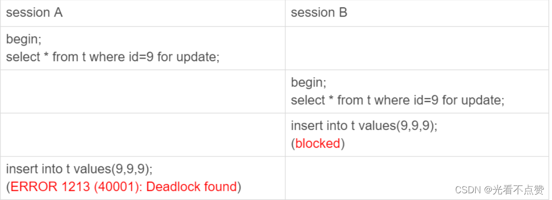Click session B's insert into t statement
Viewport: 552px width, 200px height.
pos(364,126)
